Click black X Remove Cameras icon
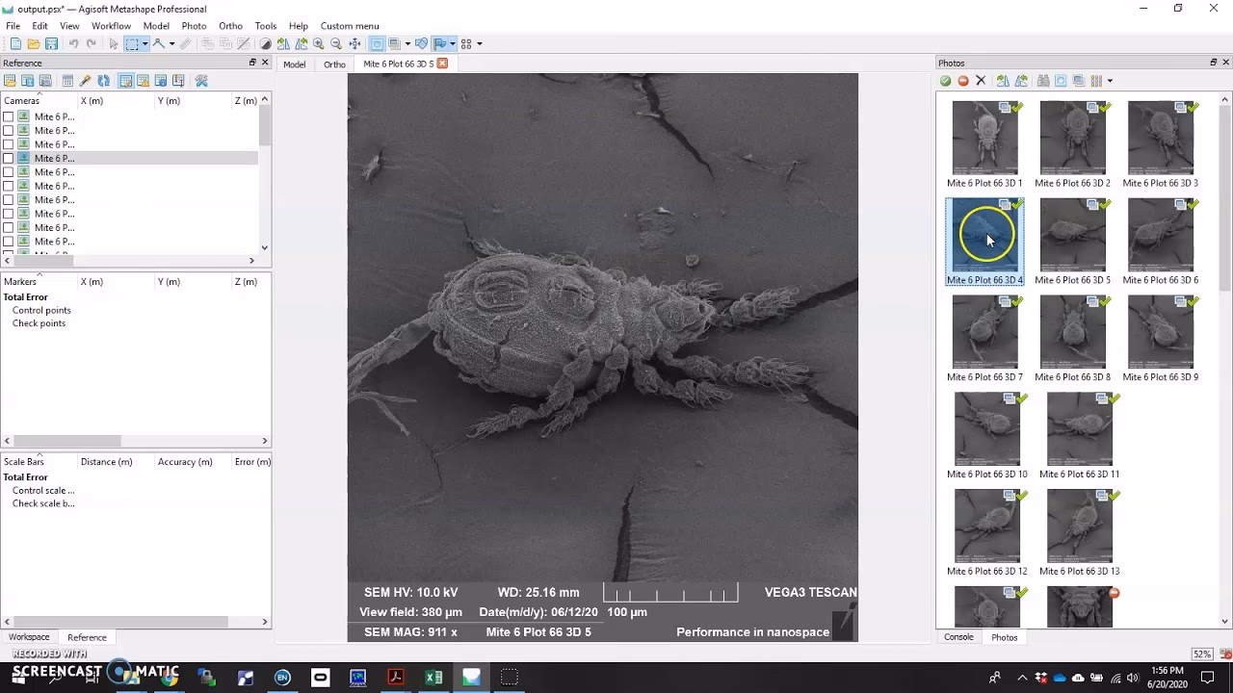 (981, 81)
